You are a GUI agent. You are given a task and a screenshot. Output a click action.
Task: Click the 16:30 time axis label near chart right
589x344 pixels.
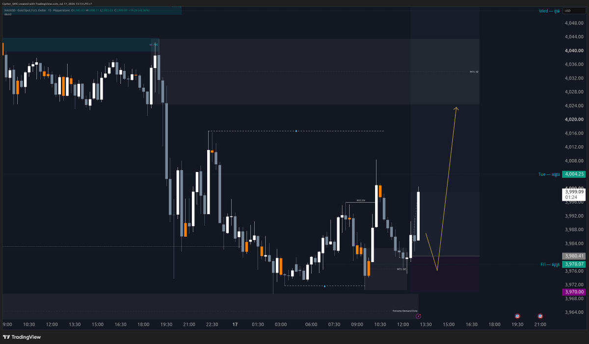pyautogui.click(x=472, y=324)
